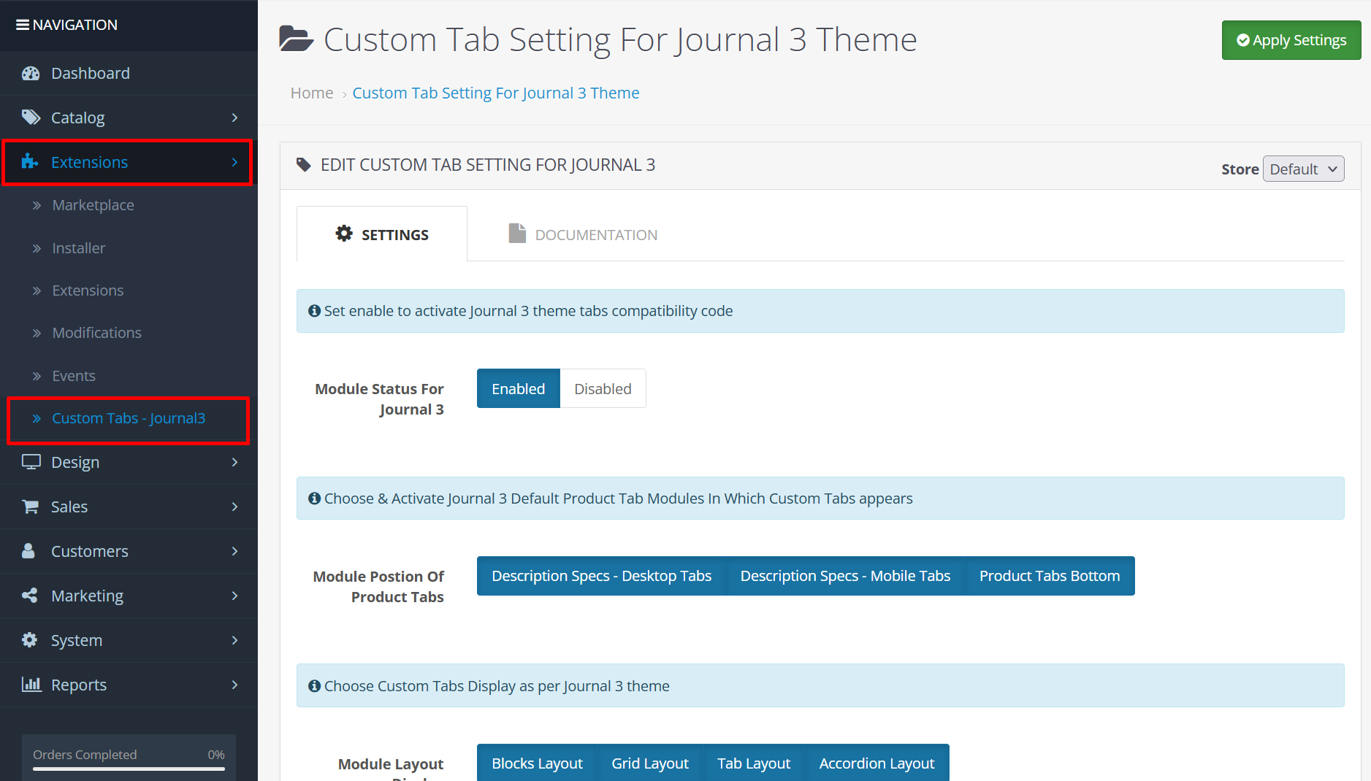The image size is (1371, 781).
Task: Click the Reports bar chart icon
Action: pos(31,685)
